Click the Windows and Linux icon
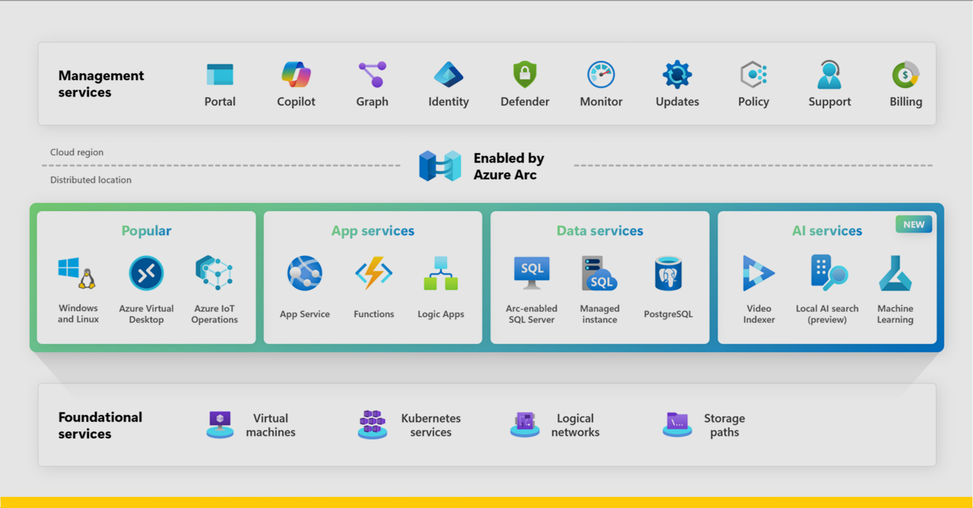 point(78,273)
